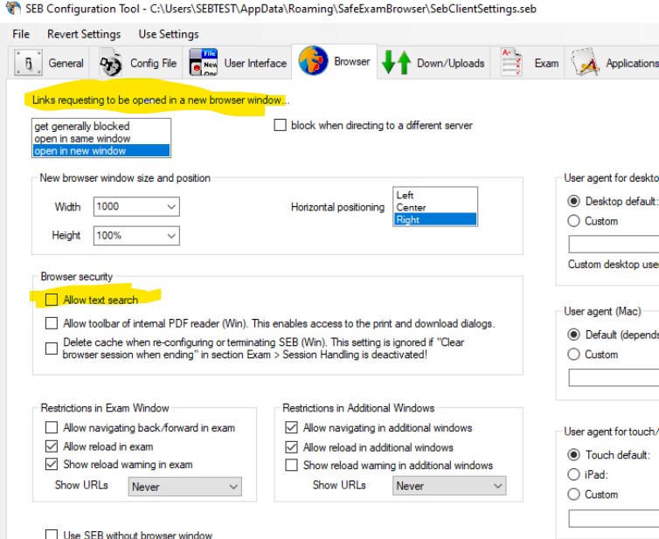Select 'open in same window' option

[101, 138]
